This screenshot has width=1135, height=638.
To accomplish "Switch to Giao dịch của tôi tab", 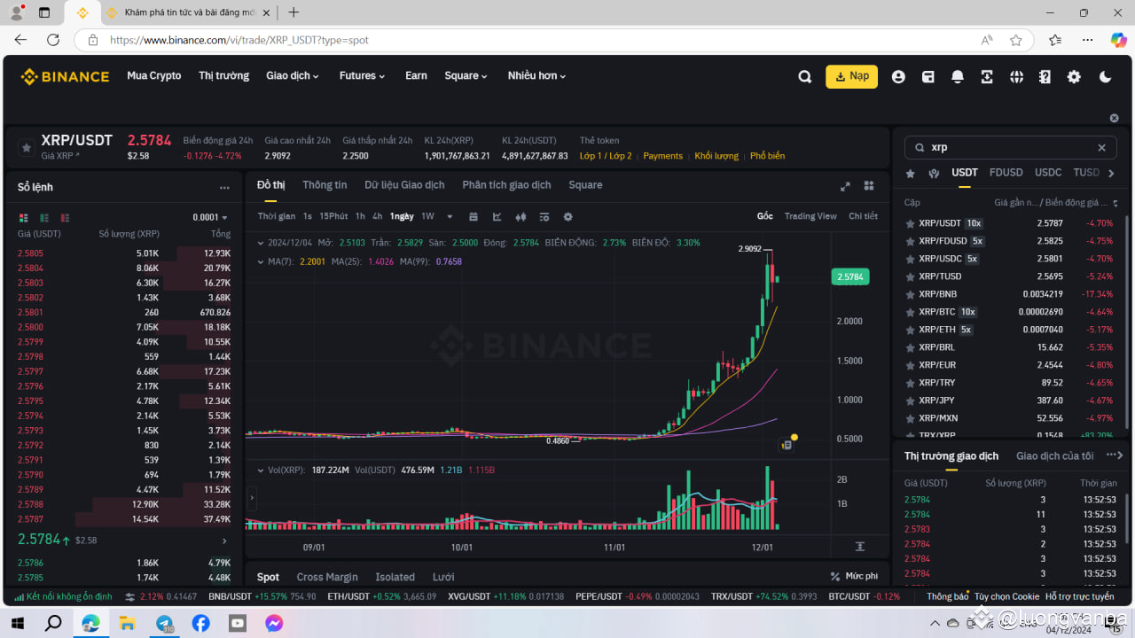I will pos(1055,456).
